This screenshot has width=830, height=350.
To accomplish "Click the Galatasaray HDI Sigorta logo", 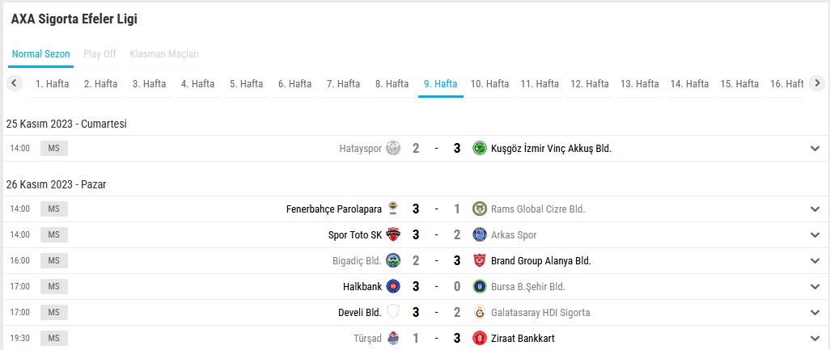I will pyautogui.click(x=479, y=313).
